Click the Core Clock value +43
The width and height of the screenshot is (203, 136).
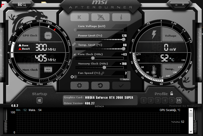click(x=124, y=54)
